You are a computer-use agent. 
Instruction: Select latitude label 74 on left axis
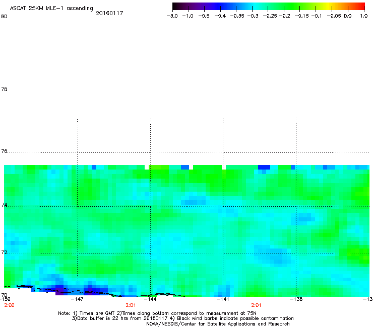4,205
